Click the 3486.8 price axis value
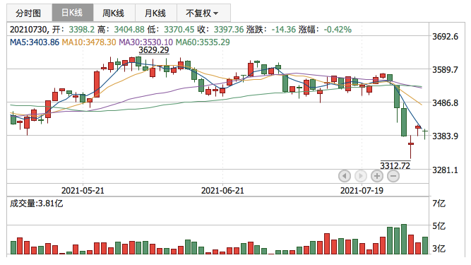Image resolution: width=471 pixels, height=265 pixels. pos(445,103)
